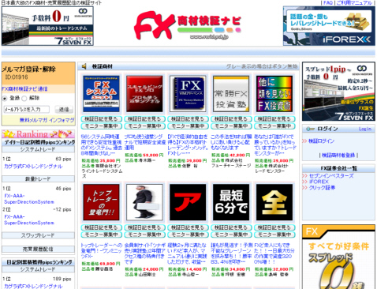
Task: Open the red ア character thumbnail
Action: [188, 202]
